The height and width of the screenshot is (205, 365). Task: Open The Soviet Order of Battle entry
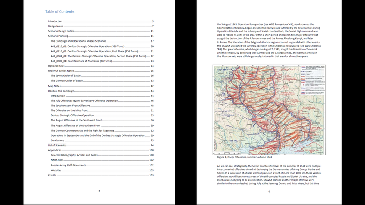click(67, 75)
